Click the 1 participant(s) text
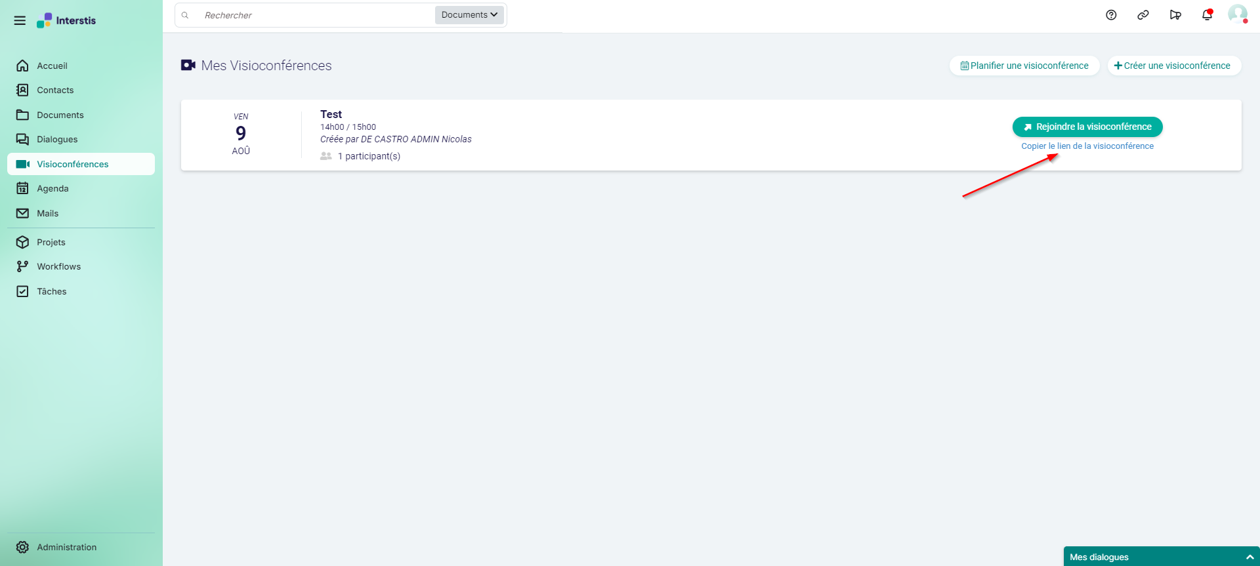Screen dimensions: 1260x566 click(x=369, y=156)
